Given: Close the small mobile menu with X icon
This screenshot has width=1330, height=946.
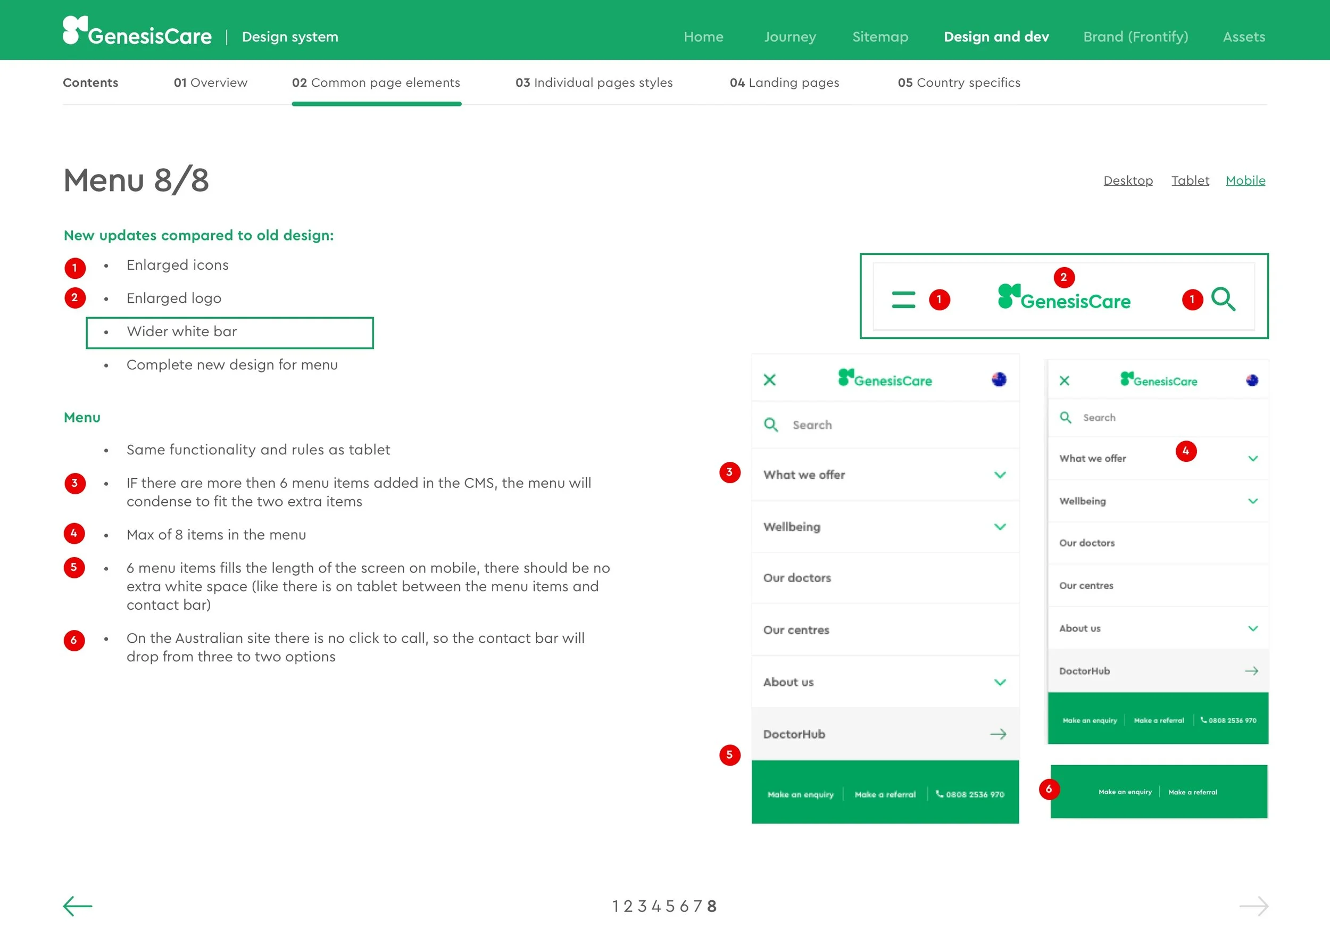Looking at the screenshot, I should [x=1065, y=380].
